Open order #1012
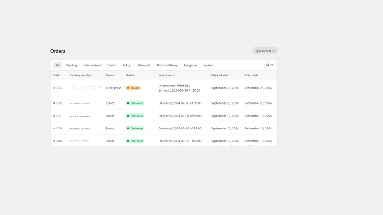Image resolution: width=383 pixels, height=215 pixels. (57, 103)
